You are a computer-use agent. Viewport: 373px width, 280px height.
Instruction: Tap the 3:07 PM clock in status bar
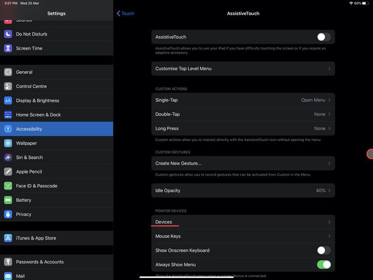point(11,3)
